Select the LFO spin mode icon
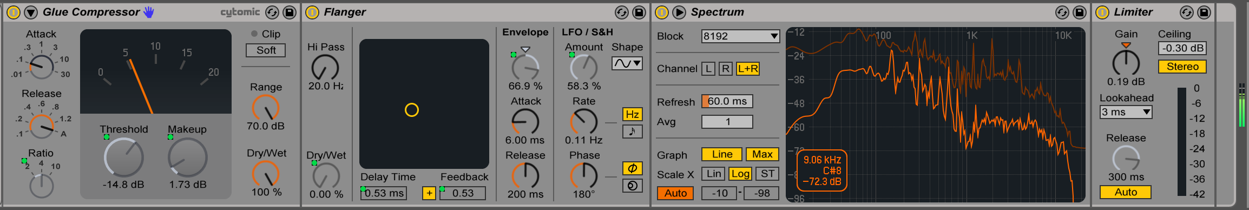 [633, 186]
